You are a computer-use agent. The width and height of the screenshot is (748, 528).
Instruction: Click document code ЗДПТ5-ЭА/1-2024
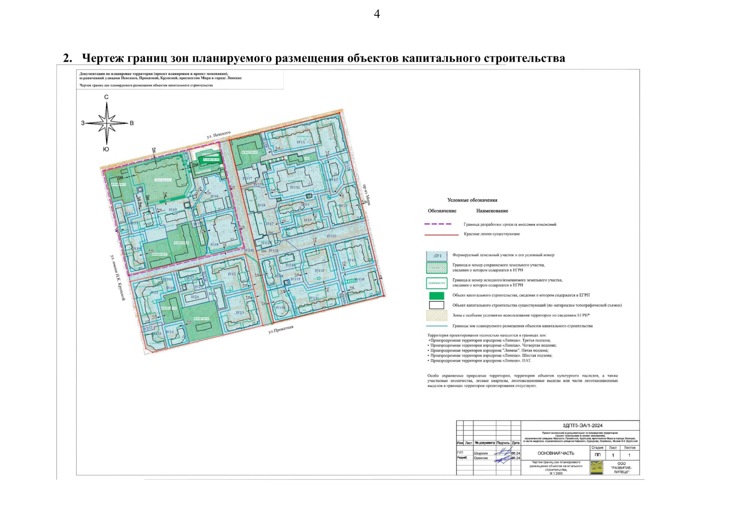pos(582,425)
